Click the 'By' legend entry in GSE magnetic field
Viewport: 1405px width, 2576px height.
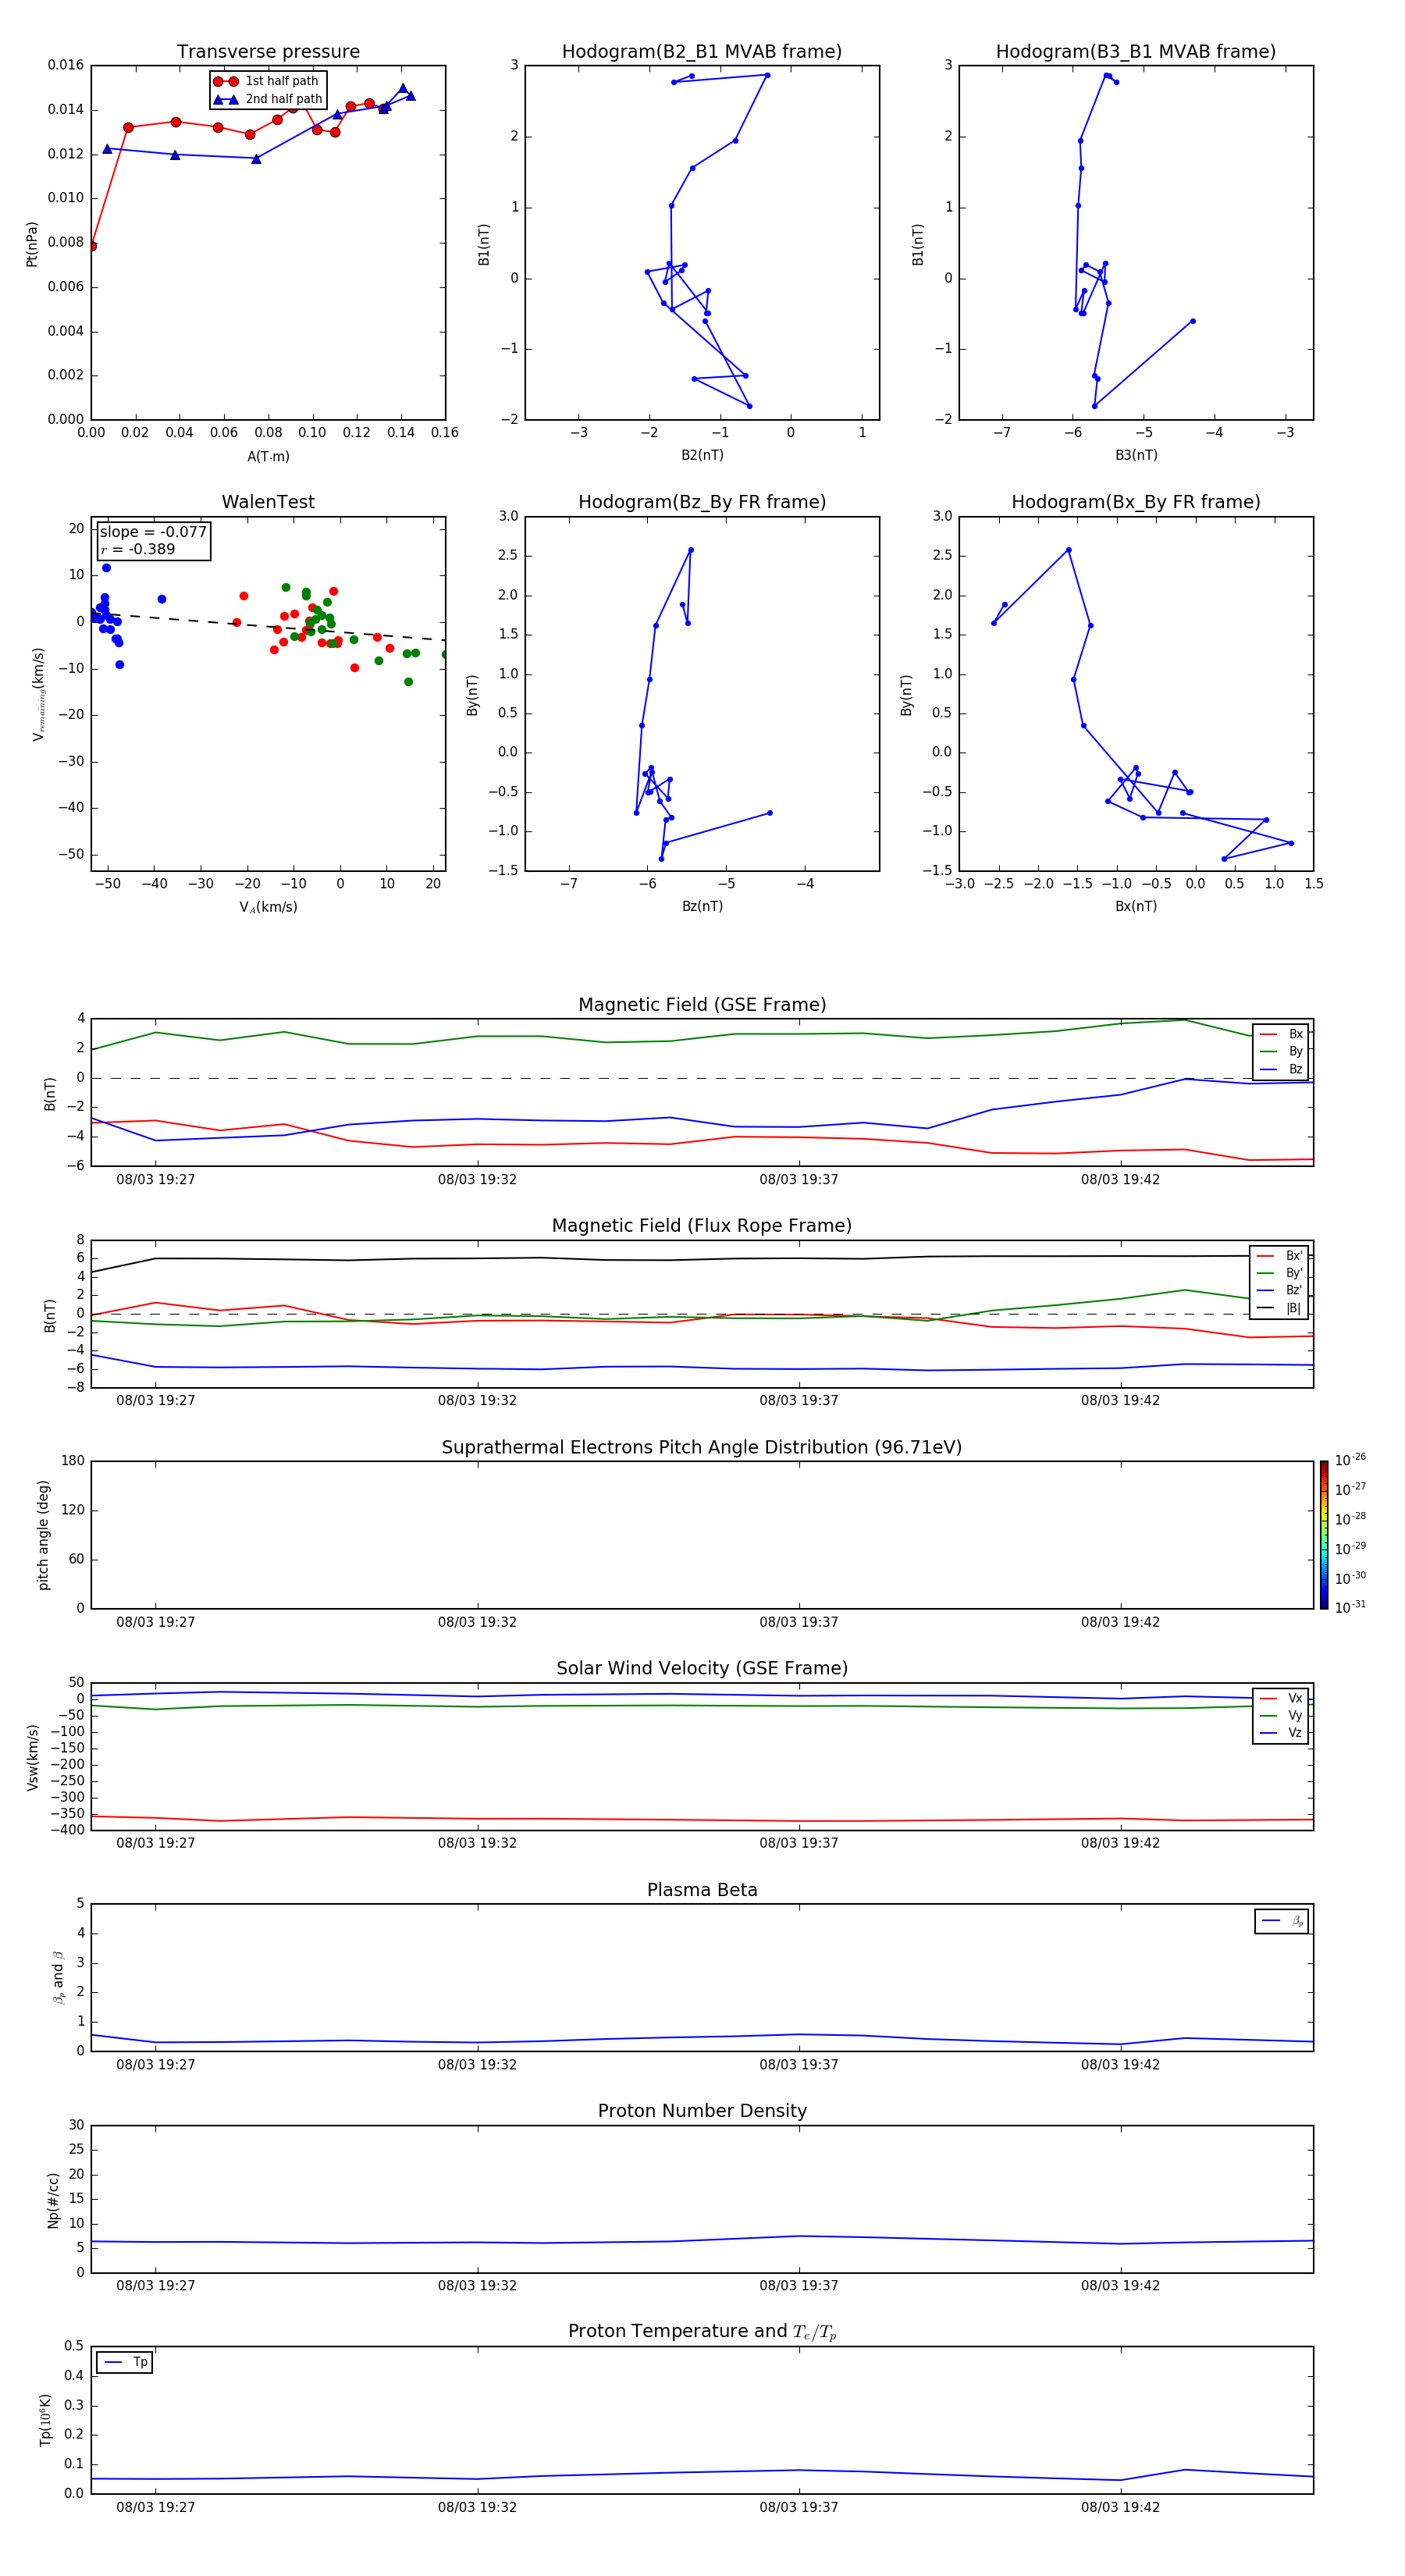1281,1051
